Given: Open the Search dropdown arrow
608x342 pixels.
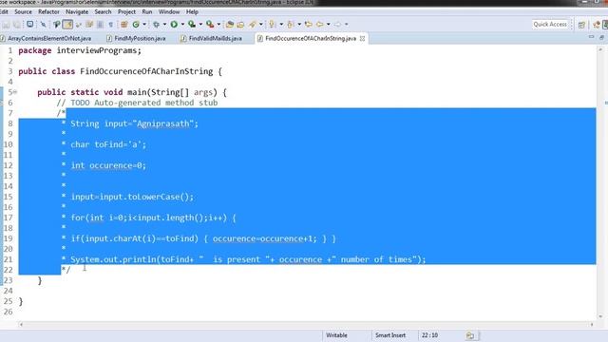Looking at the screenshot, I should (x=261, y=25).
